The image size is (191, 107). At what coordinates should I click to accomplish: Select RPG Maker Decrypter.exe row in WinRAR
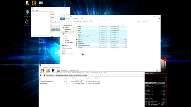pyautogui.click(x=70, y=82)
